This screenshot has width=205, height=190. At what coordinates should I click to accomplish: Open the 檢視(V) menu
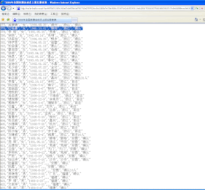pos(27,14)
